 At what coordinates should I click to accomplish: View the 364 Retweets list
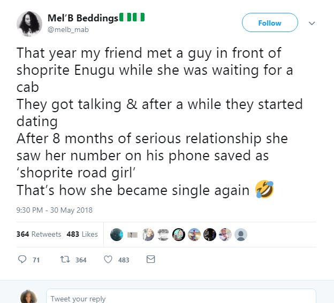pyautogui.click(x=39, y=234)
